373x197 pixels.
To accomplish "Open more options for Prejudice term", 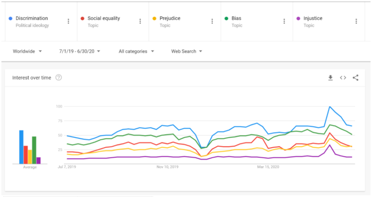I will [x=212, y=21].
